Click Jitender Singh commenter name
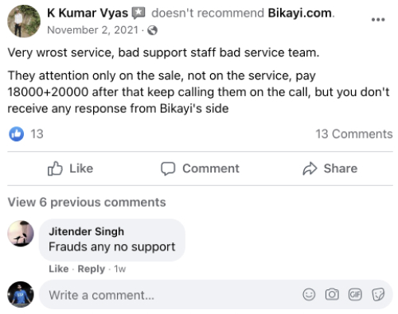398x314 pixels. (x=86, y=231)
